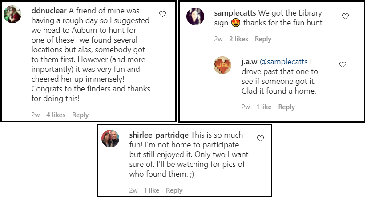
Task: Visit the ddnuclear username link
Action: coord(49,10)
